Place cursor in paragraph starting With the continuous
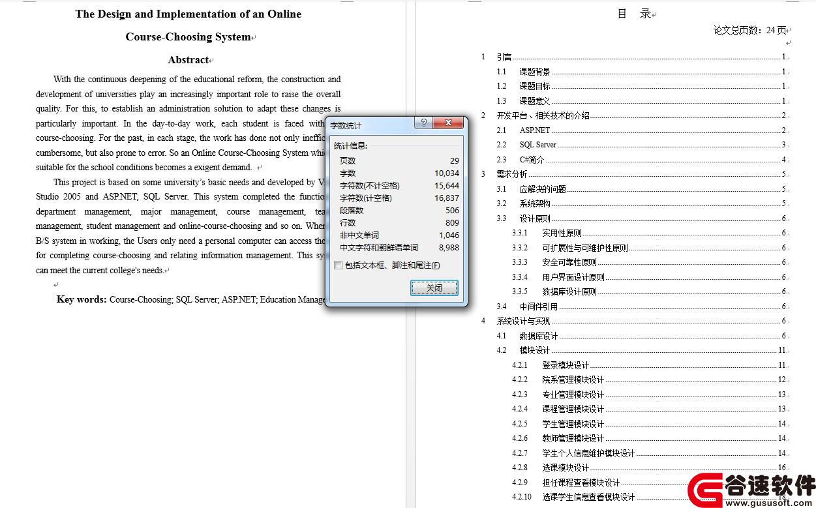Viewport: 816px width, 508px height. pos(188,123)
